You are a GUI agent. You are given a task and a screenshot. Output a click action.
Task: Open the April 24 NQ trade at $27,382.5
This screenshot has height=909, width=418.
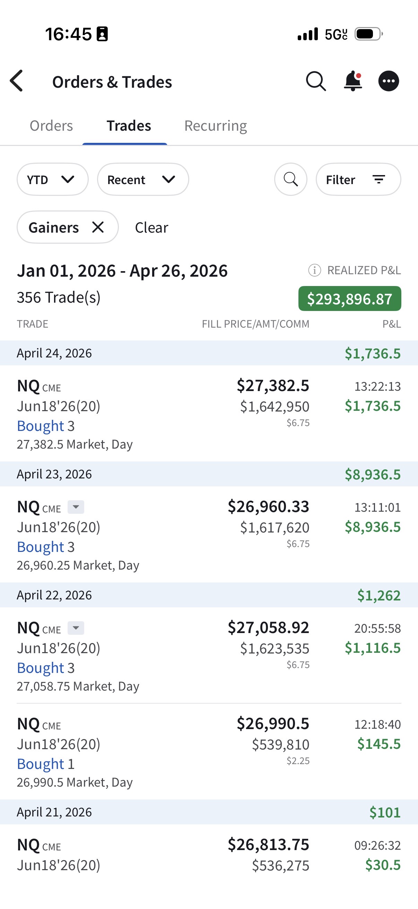coord(208,414)
